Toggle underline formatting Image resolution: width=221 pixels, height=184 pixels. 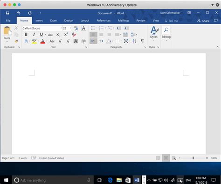click(41, 34)
